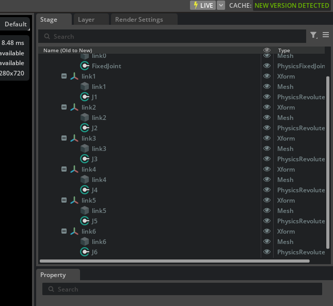
Task: Open the Render Settings tab
Action: [x=139, y=20]
